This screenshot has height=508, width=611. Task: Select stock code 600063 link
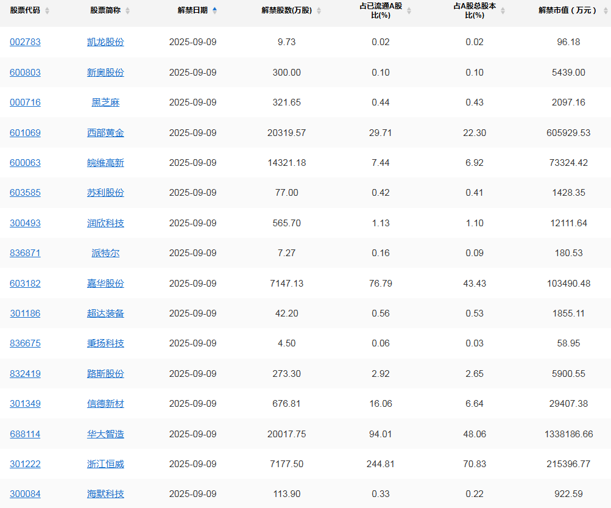point(25,163)
